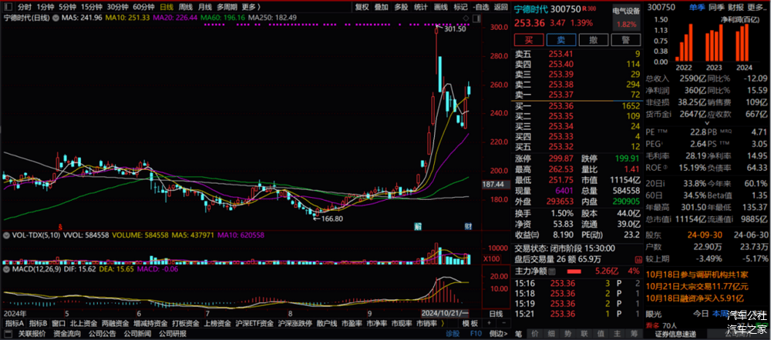Image resolution: width=771 pixels, height=340 pixels.
Task: Open the 标记 marker tool
Action: [x=460, y=8]
